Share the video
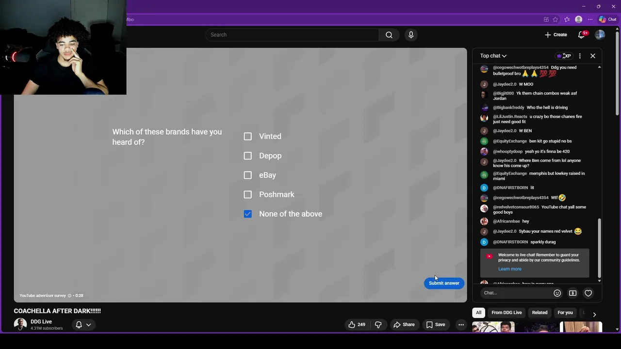This screenshot has height=349, width=621. pyautogui.click(x=404, y=325)
